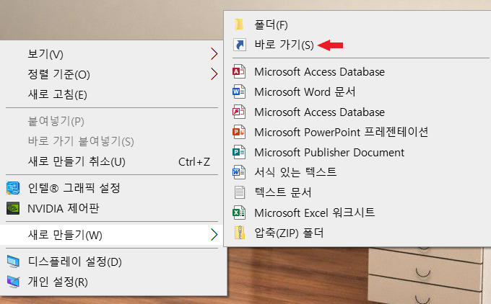Screen dimensions: 491x304
Task: Click the Microsoft Publisher Document icon
Action: point(239,153)
